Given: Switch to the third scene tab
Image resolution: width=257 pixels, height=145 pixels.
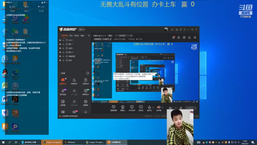Looking at the screenshot, I should tap(76, 35).
